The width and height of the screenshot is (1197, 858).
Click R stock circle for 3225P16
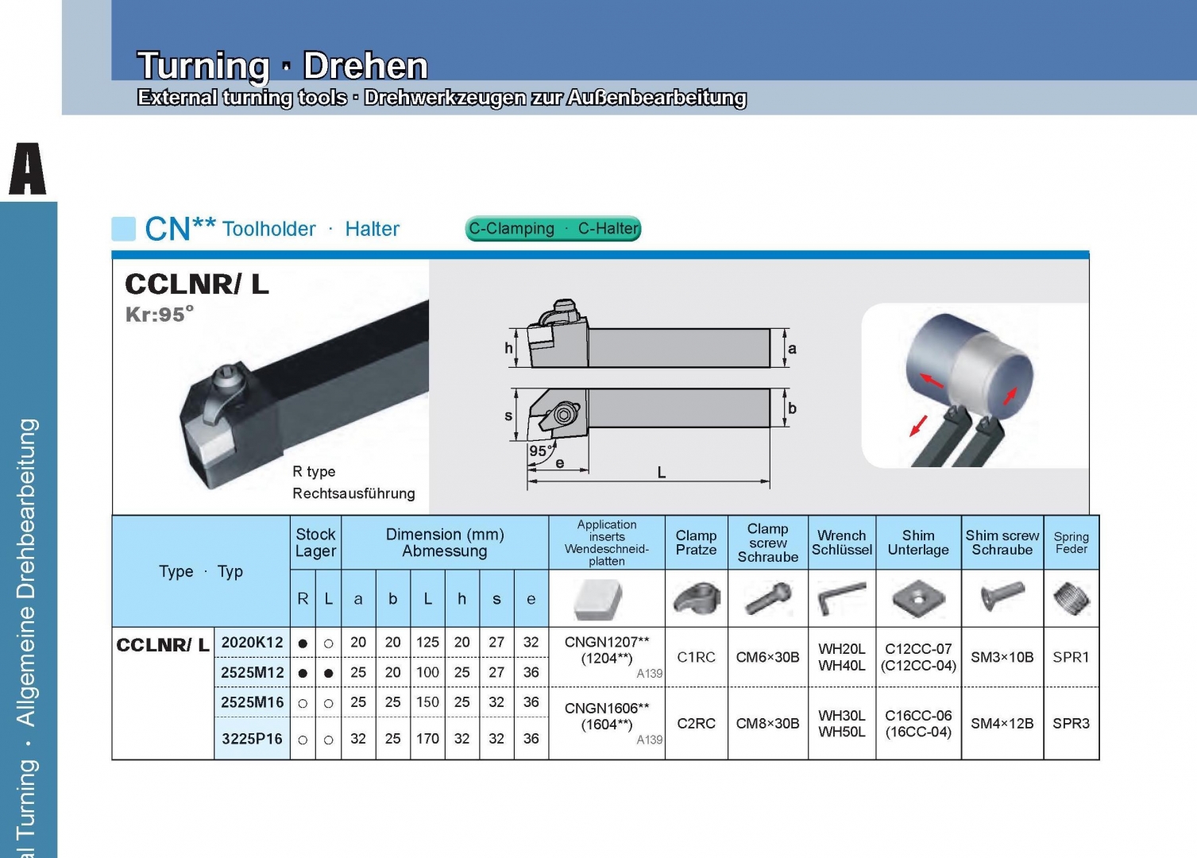(303, 740)
